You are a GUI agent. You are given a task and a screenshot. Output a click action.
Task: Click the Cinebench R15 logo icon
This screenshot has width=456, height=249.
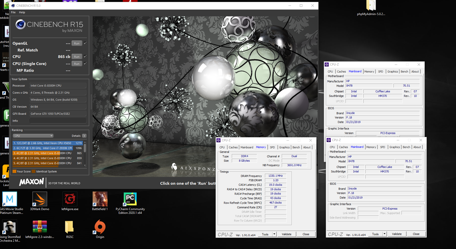click(21, 24)
